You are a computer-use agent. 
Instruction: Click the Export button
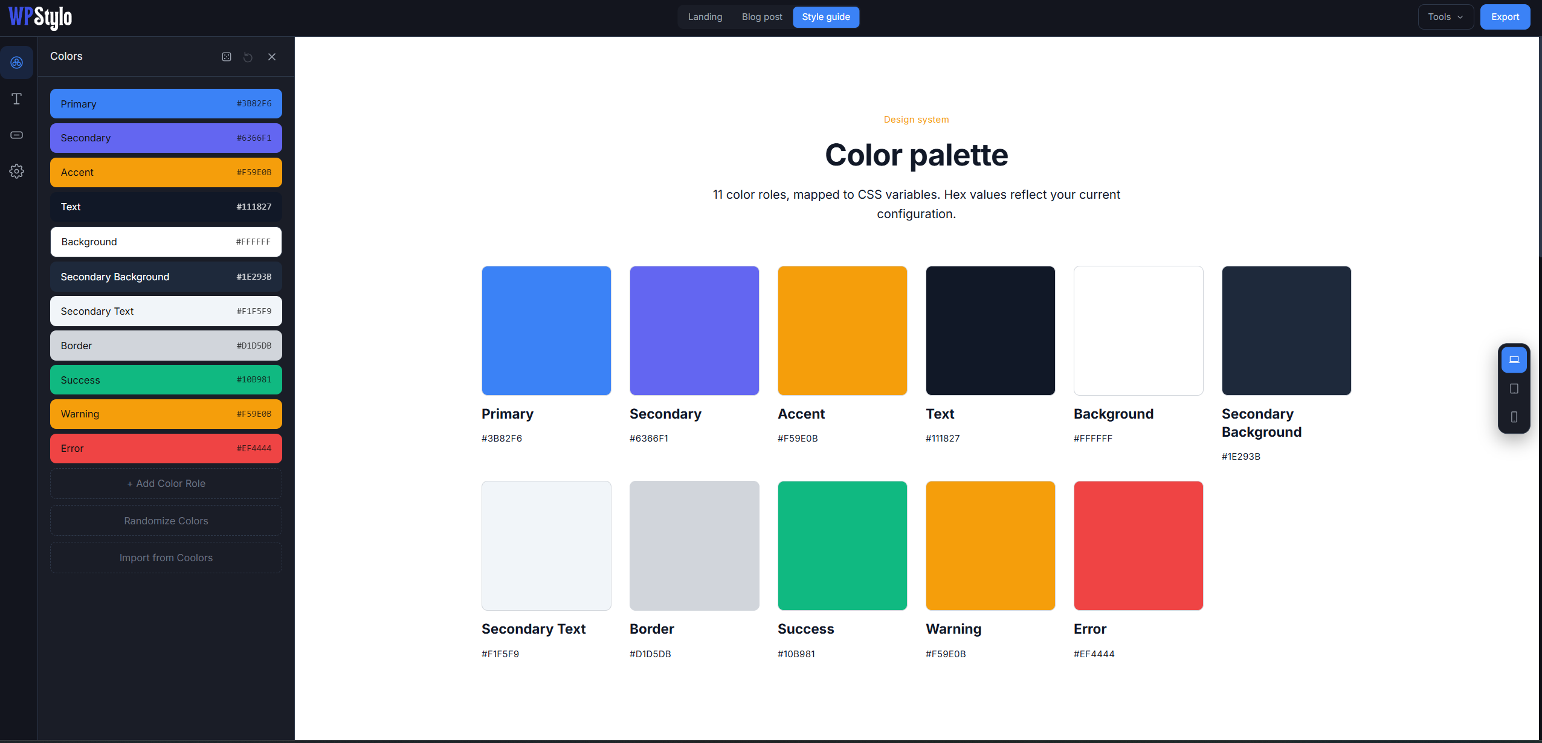click(x=1505, y=17)
